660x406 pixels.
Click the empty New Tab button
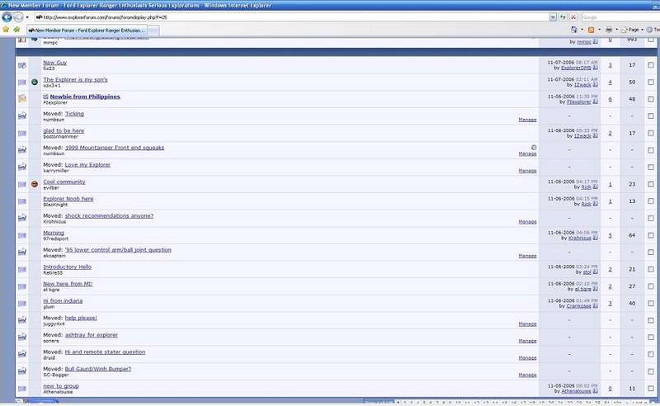click(153, 31)
